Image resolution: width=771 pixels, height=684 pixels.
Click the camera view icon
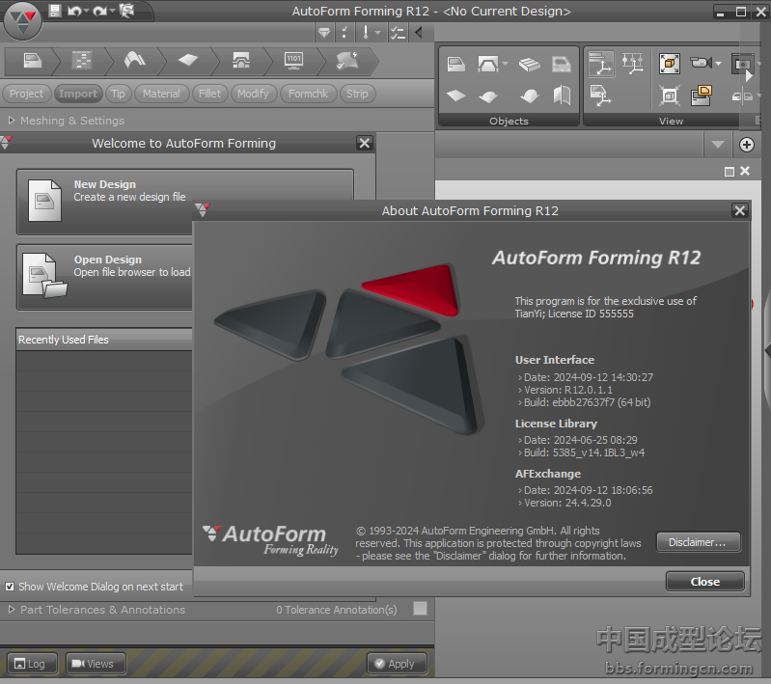(701, 64)
